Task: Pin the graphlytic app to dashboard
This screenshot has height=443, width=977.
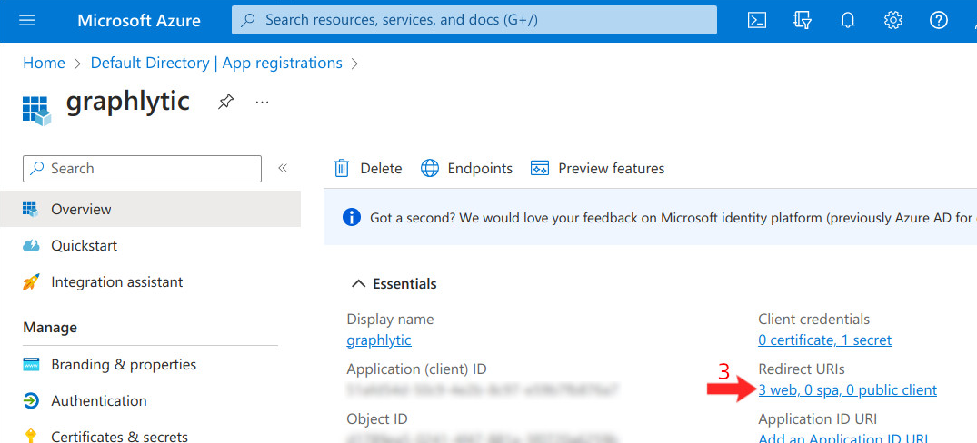Action: click(225, 102)
